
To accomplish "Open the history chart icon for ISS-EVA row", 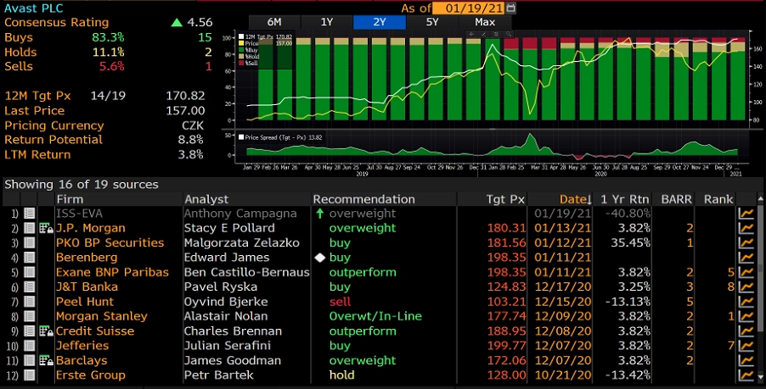I will [746, 214].
